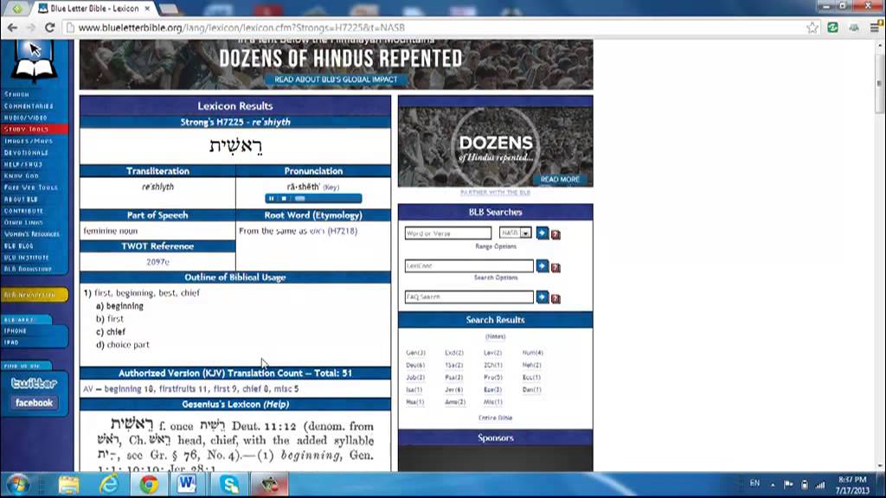Open Devotionals in the sidebar
The image size is (886, 498).
click(x=26, y=152)
